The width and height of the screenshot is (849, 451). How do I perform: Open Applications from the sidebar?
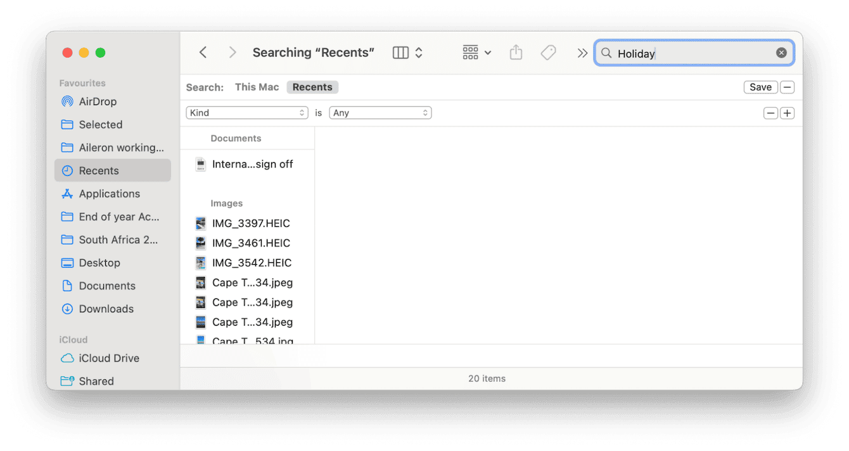click(x=110, y=193)
